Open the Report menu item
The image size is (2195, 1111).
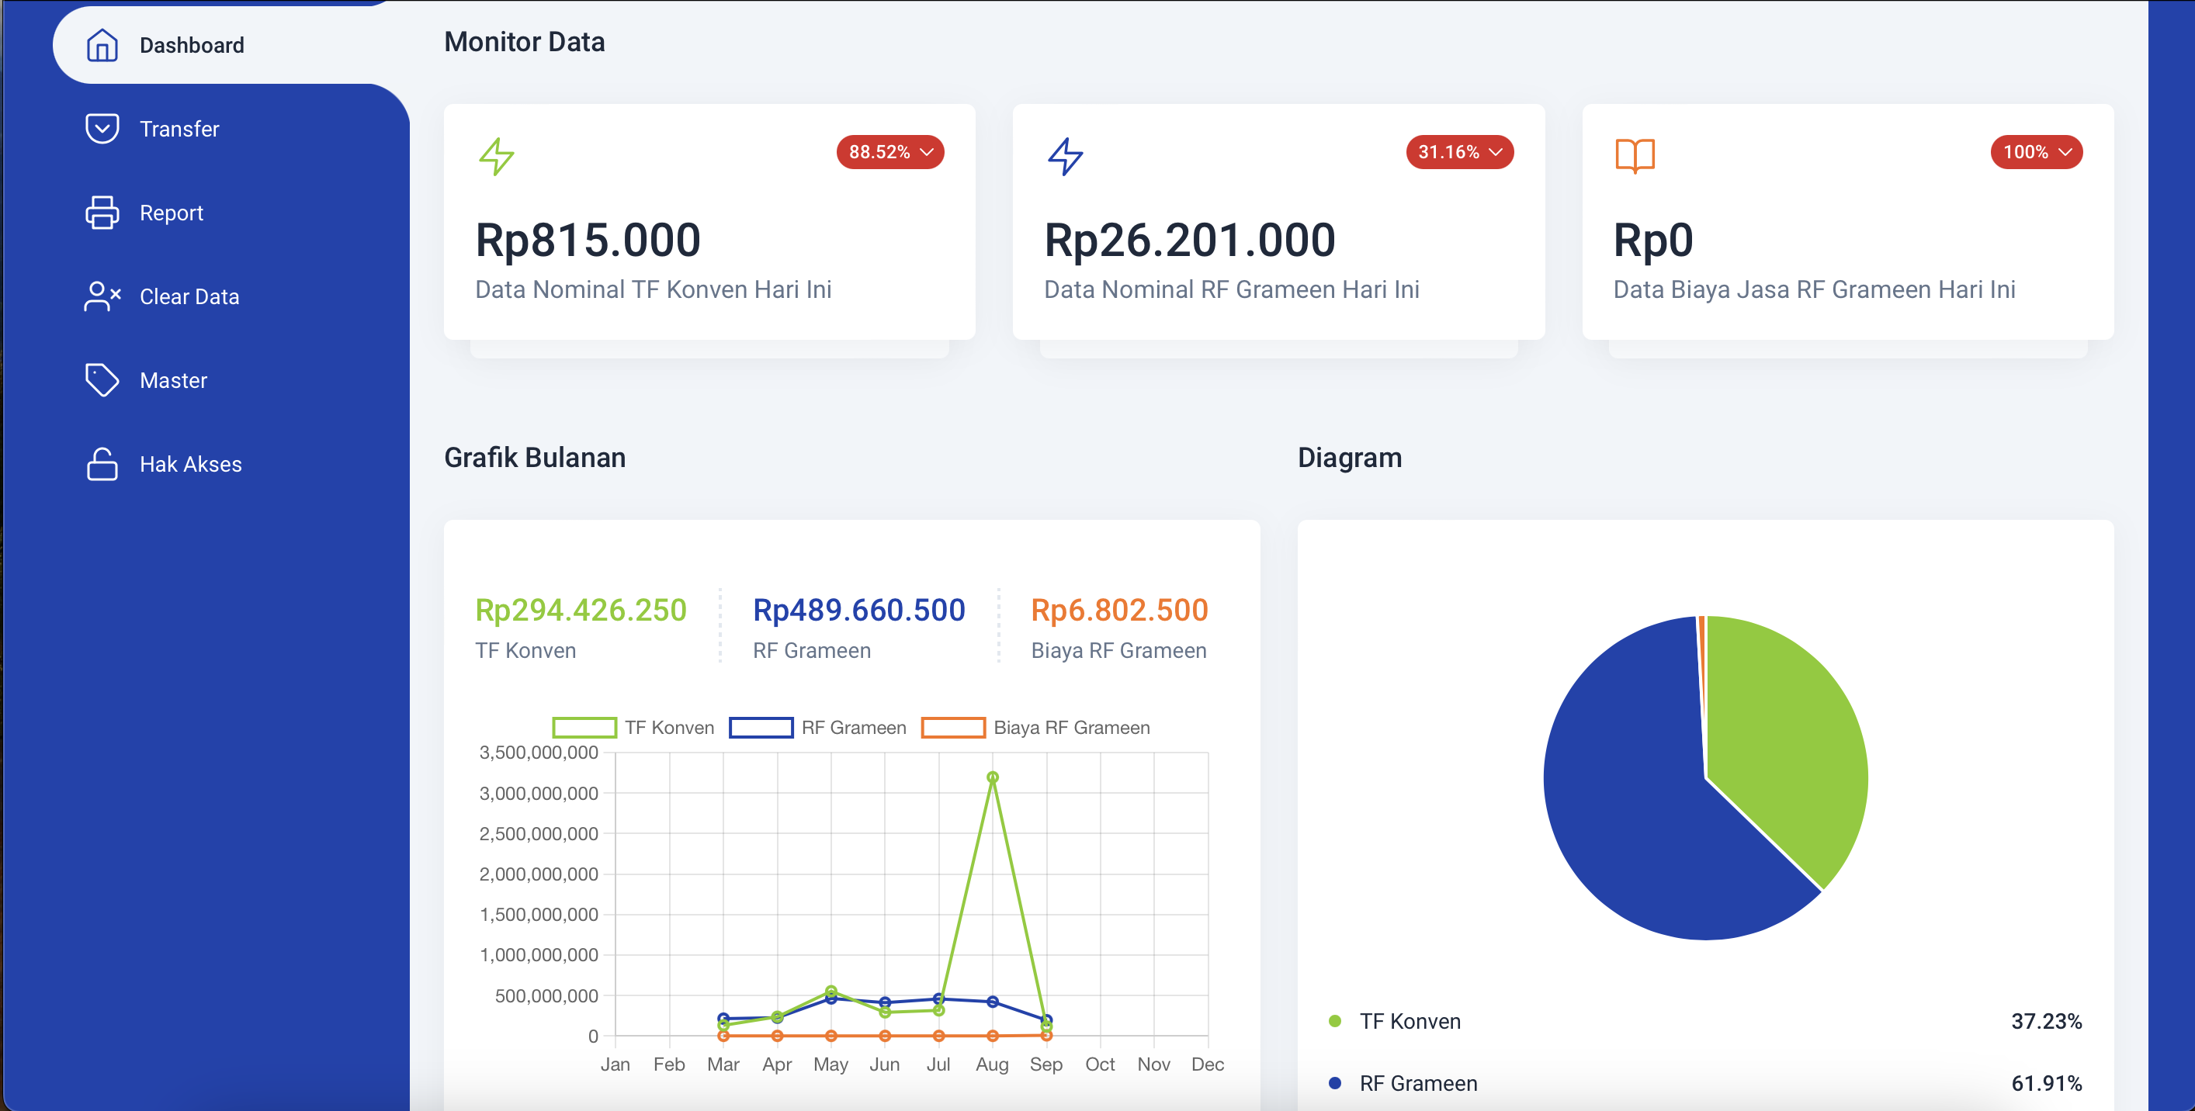coord(172,213)
